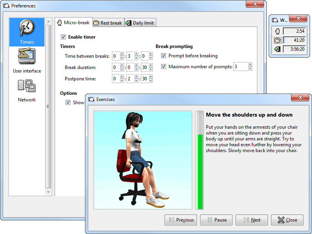This screenshot has height=234, width=312.
Task: Switch to the Daily limit tab
Action: 140,23
